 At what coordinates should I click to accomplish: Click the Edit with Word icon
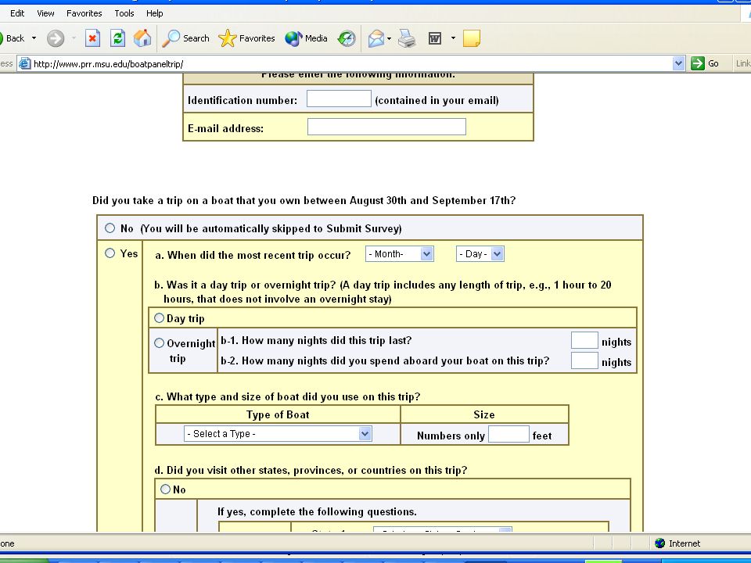pyautogui.click(x=434, y=38)
